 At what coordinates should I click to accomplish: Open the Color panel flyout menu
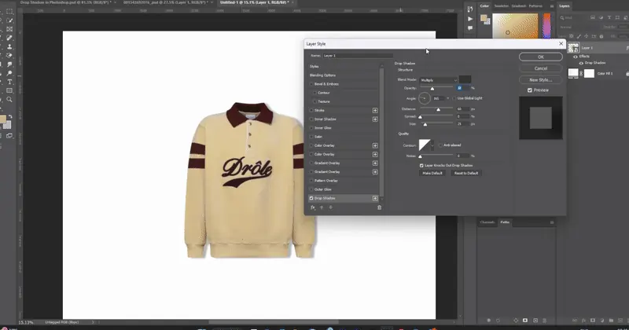pos(552,6)
